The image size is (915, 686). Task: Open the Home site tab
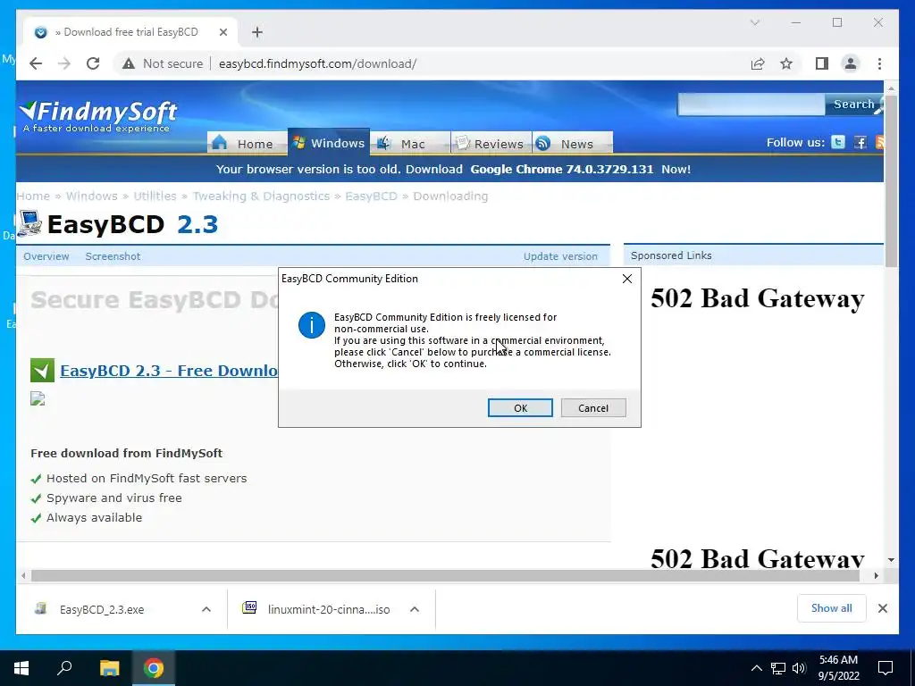tap(247, 143)
